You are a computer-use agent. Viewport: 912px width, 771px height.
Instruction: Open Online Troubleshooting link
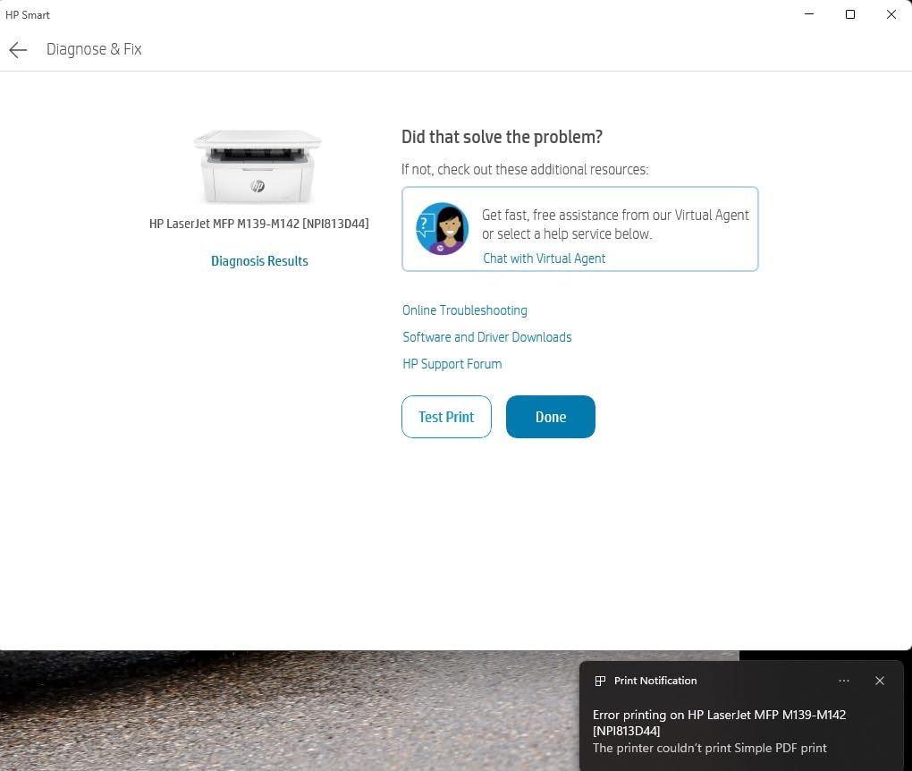[x=465, y=310]
